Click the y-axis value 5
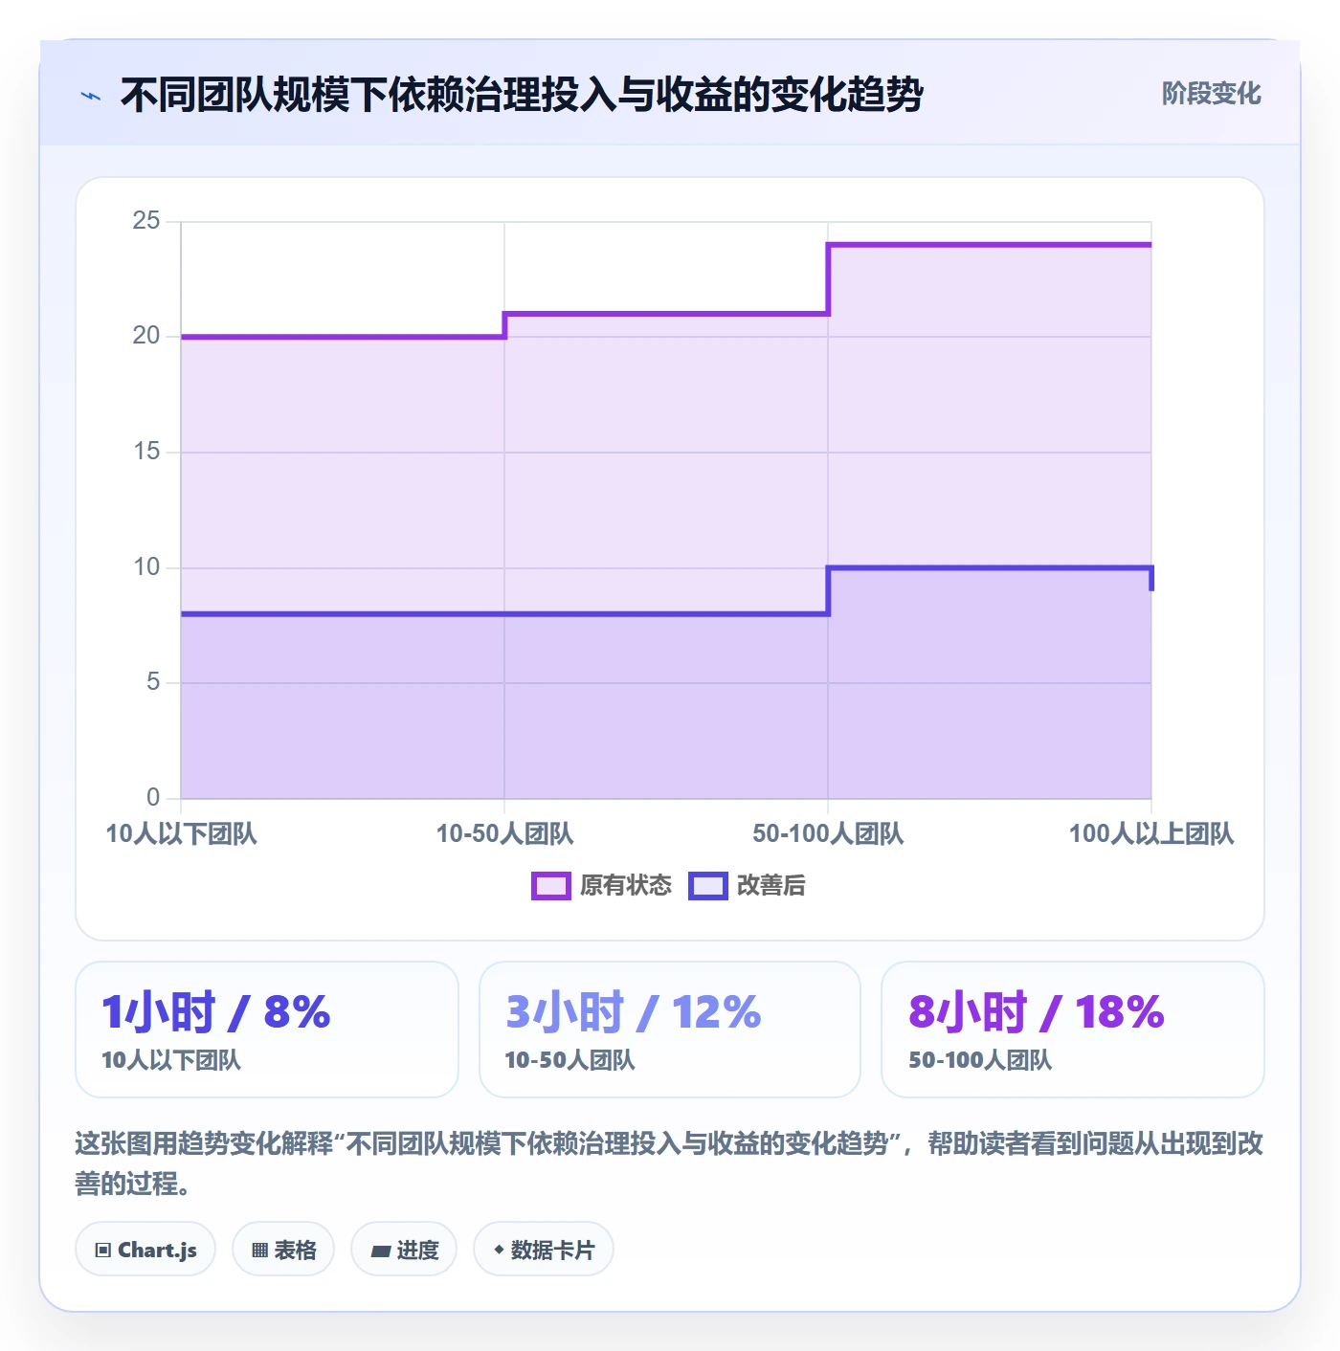 click(153, 682)
